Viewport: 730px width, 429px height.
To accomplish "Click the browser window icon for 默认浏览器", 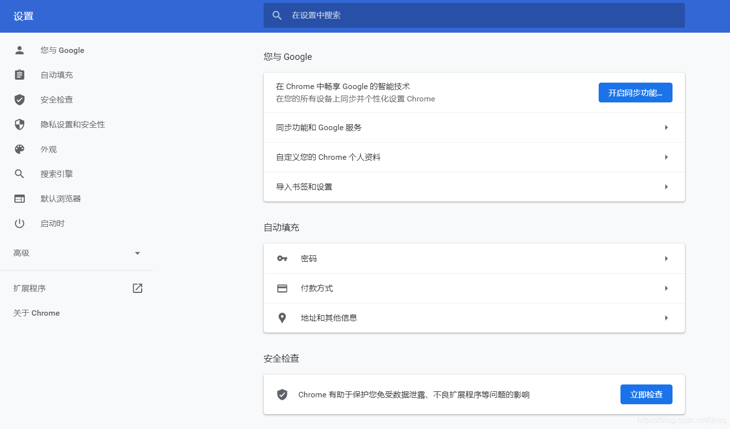I will [x=19, y=198].
